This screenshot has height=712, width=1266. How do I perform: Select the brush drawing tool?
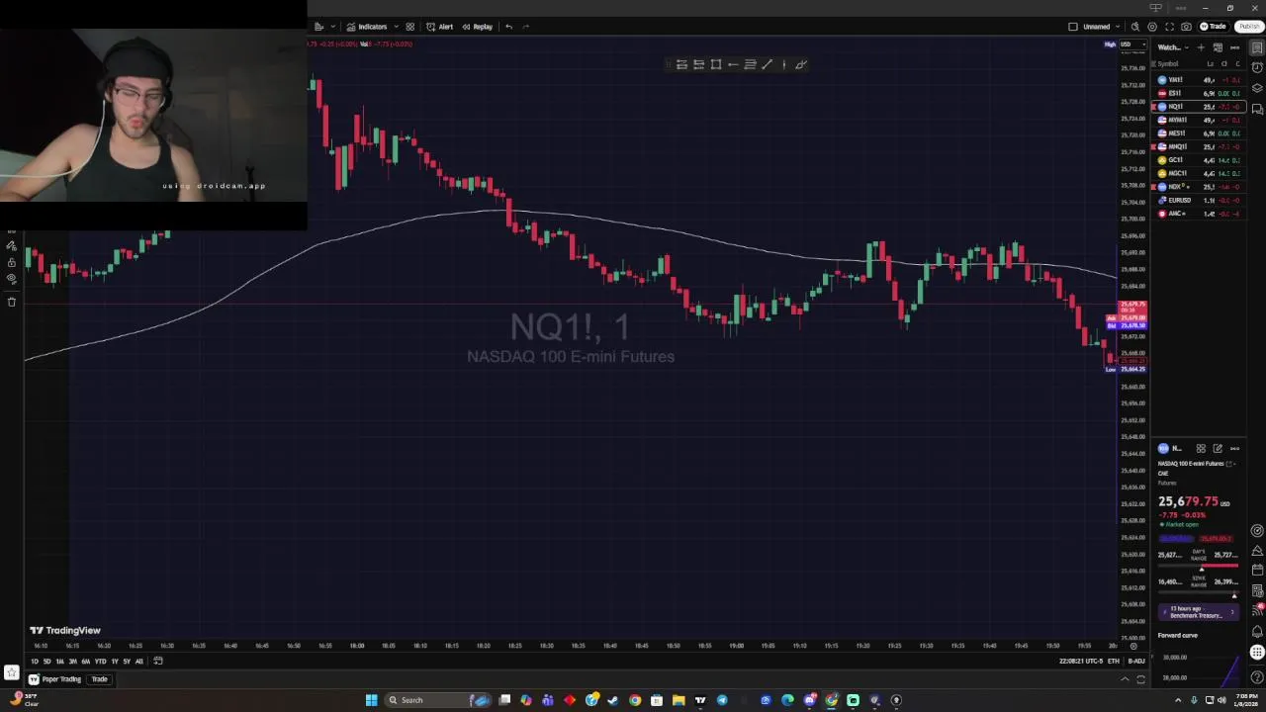(800, 64)
